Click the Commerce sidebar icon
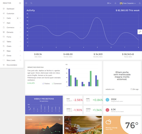Viewport: 142px width, 134px height. tap(4, 28)
